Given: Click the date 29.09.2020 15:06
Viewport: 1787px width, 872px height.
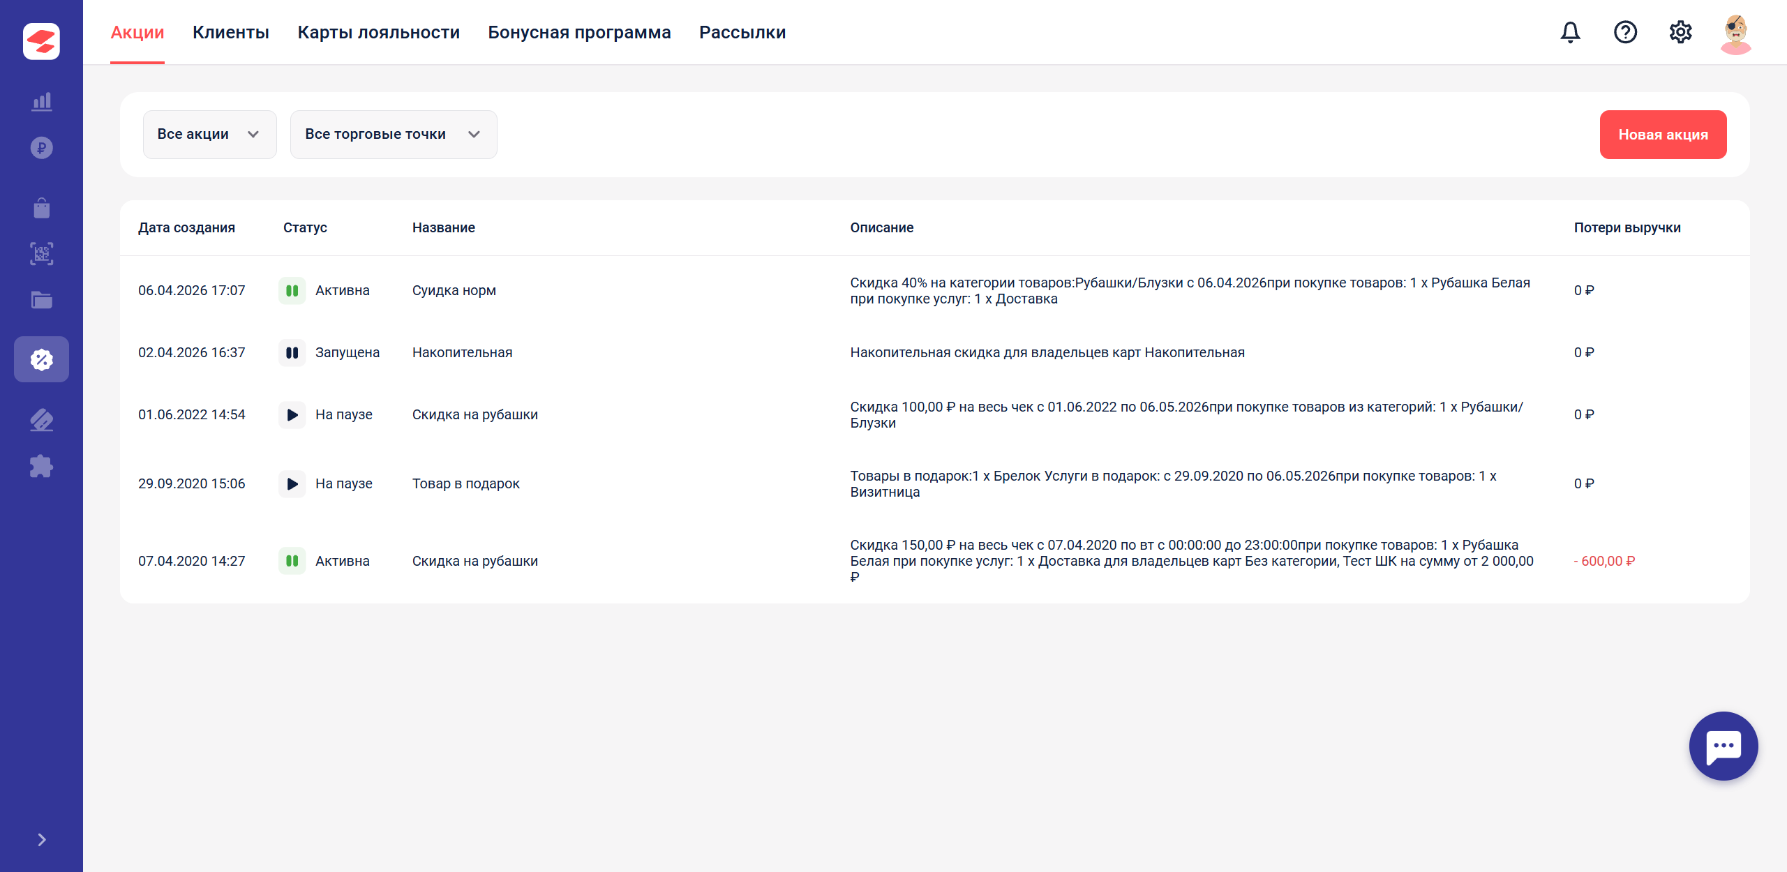Looking at the screenshot, I should pos(192,483).
